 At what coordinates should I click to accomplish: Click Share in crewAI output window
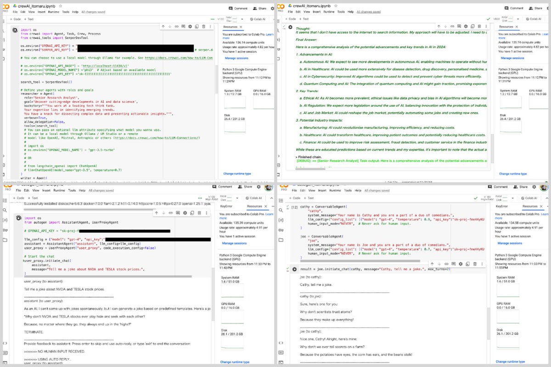click(x=535, y=8)
